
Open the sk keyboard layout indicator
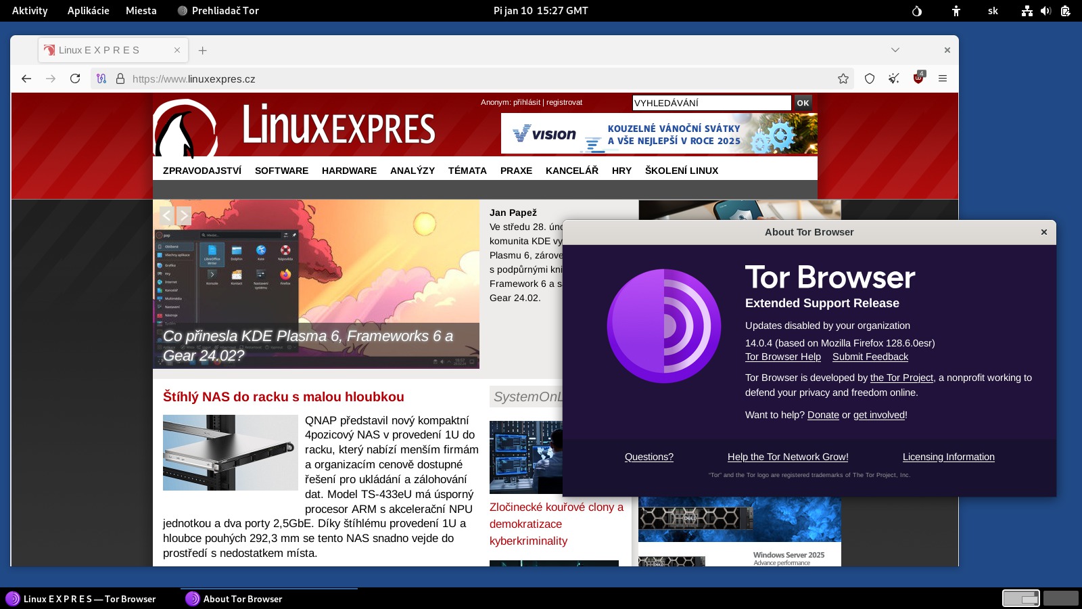click(993, 11)
